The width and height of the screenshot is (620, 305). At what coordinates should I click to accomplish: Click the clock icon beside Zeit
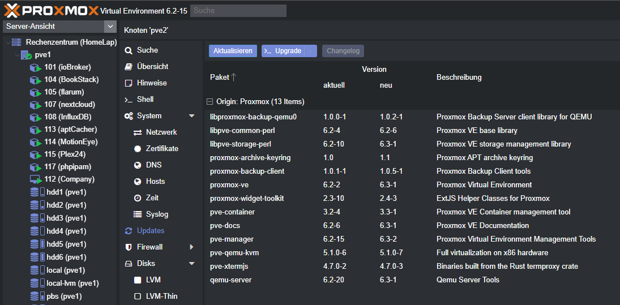point(138,198)
